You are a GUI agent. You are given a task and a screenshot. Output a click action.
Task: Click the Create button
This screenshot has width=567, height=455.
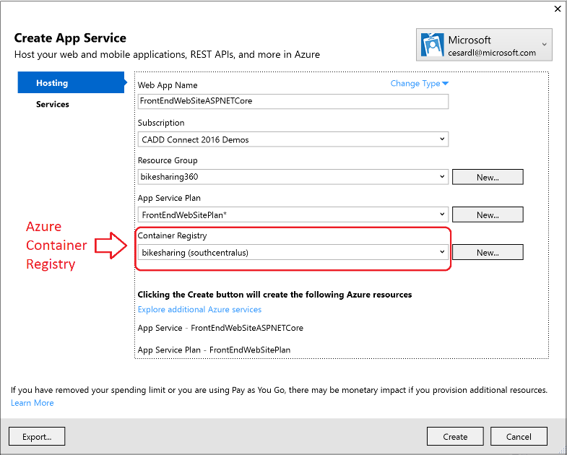pyautogui.click(x=455, y=436)
